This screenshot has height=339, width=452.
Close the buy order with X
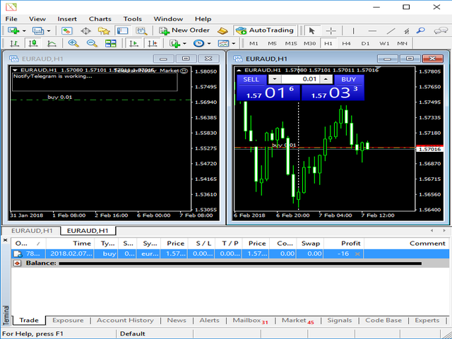click(357, 253)
